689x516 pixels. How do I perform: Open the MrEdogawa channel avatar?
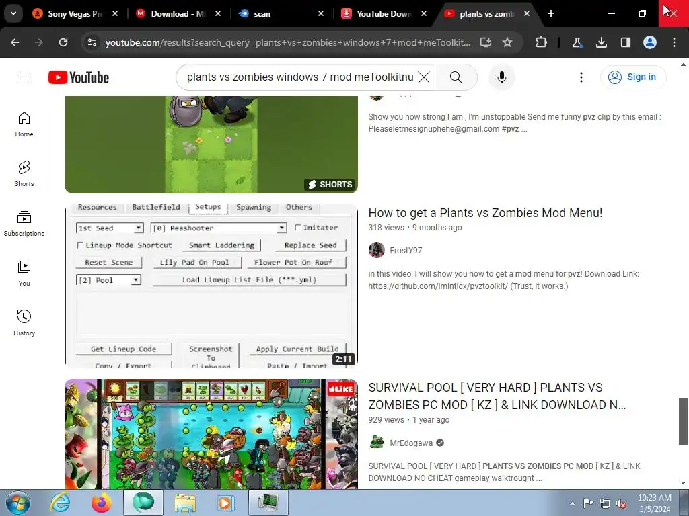(x=377, y=443)
